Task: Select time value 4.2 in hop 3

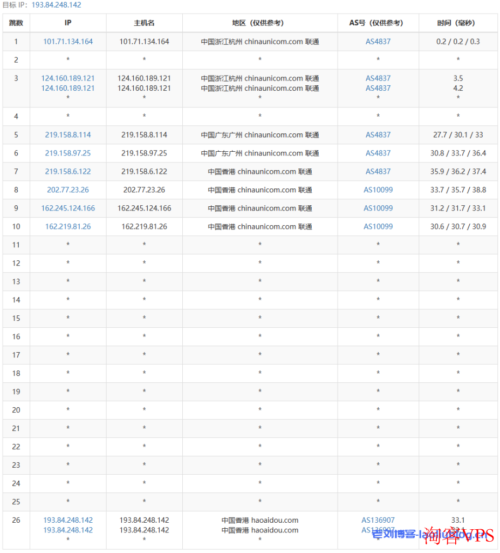Action: (x=458, y=88)
